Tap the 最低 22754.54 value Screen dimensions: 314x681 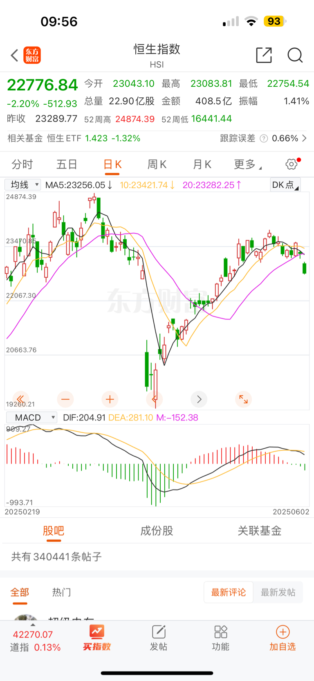coord(288,83)
